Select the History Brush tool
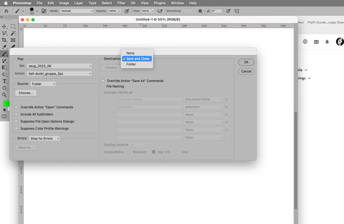This screenshot has width=344, height=224. 4,61
